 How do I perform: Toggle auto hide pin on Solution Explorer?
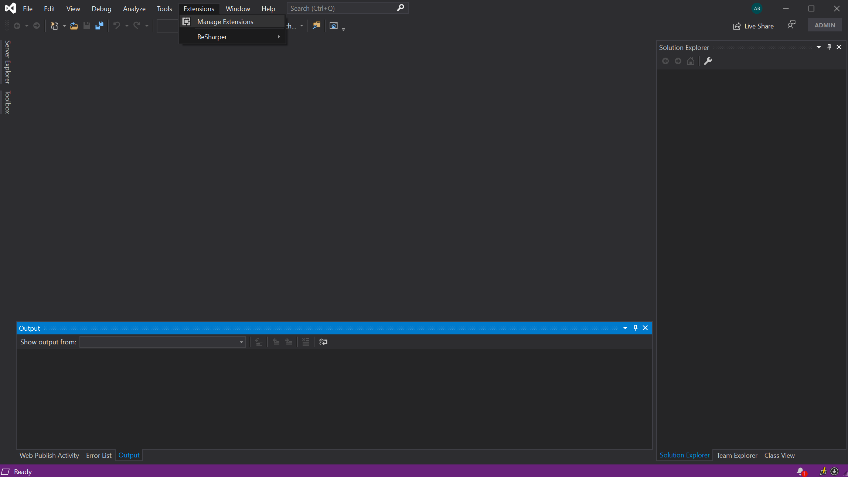point(829,47)
